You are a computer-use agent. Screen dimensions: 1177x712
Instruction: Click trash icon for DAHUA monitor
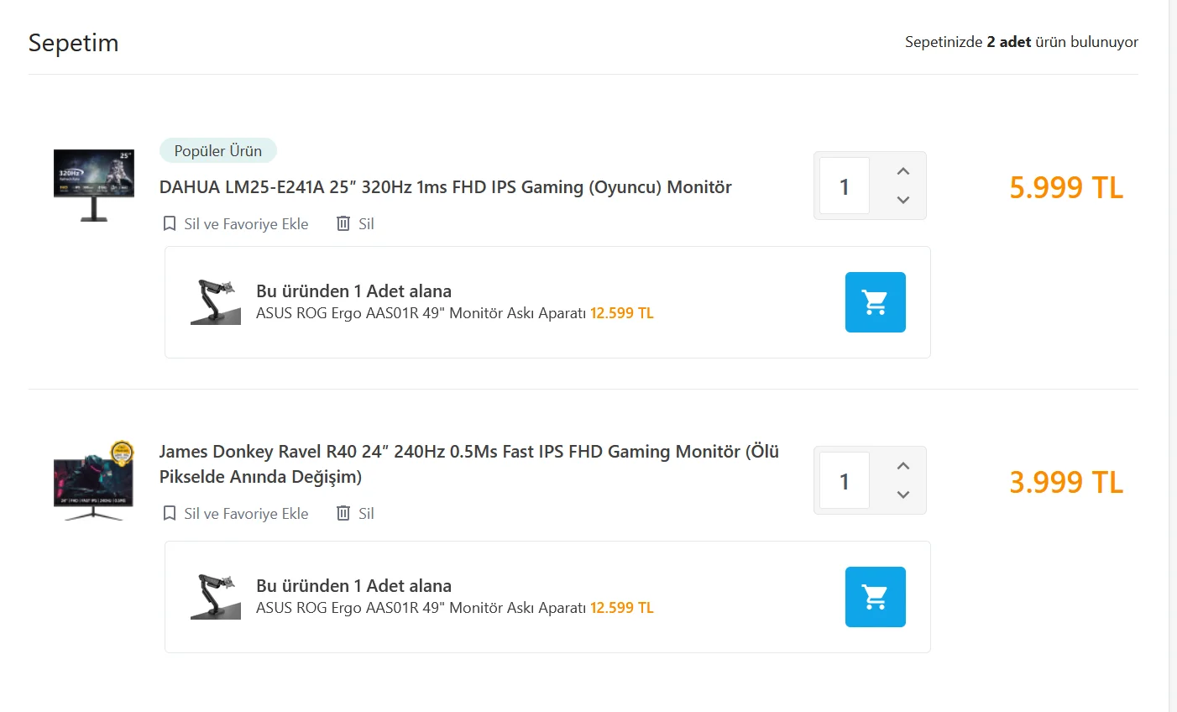pos(343,223)
